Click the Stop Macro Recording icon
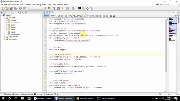This screenshot has width=180, height=101. (x=107, y=16)
